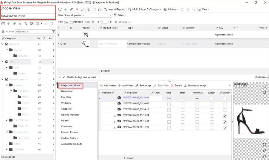
Task: Uncheck Exclude for image 15-13-24
Action: coord(225,116)
